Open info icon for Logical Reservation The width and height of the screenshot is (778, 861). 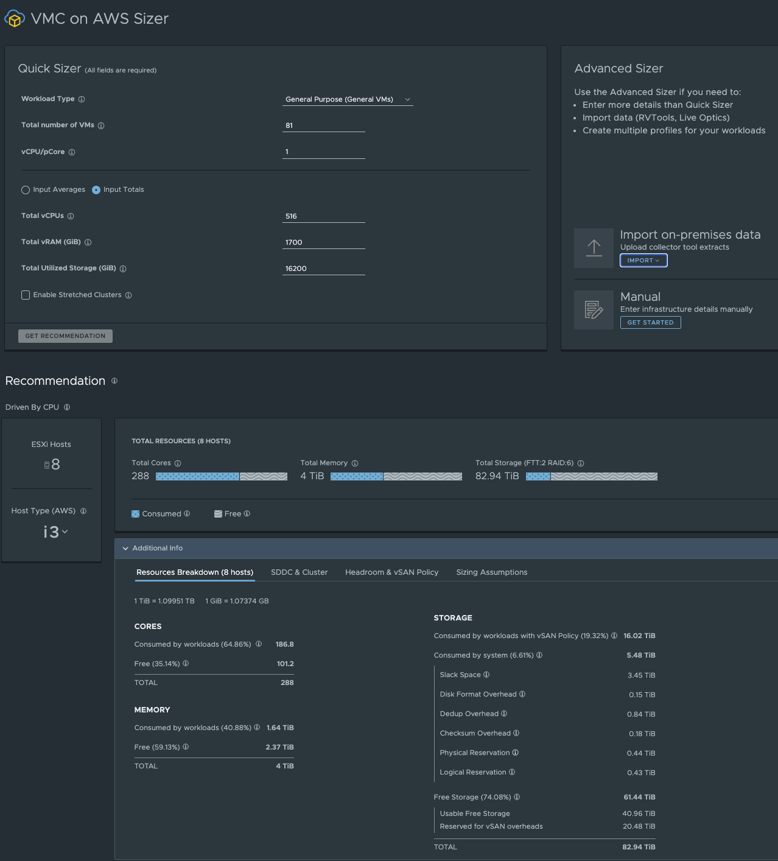[x=512, y=771]
